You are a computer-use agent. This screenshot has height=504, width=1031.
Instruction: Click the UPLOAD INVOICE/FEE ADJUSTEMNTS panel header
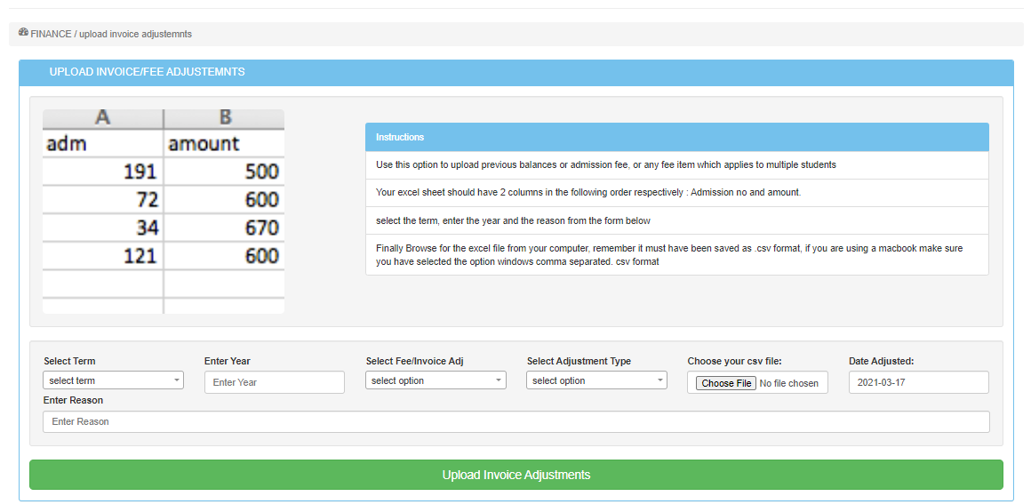click(147, 72)
